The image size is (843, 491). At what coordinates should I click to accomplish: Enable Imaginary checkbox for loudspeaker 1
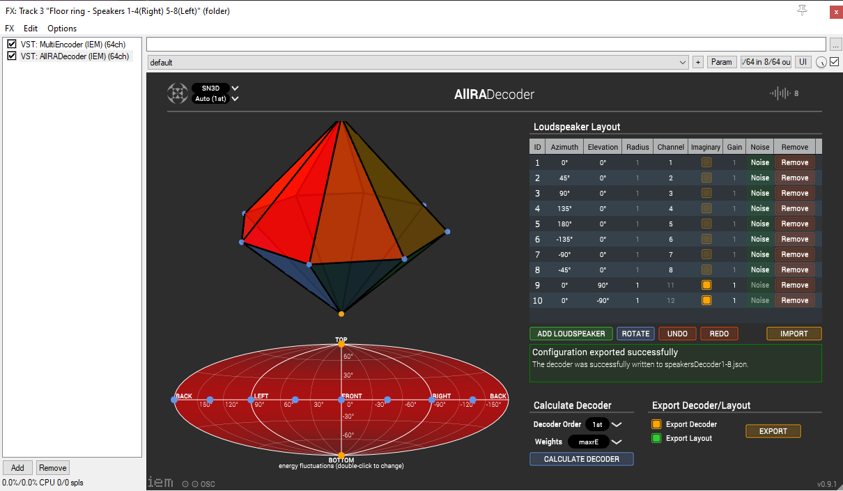click(706, 162)
